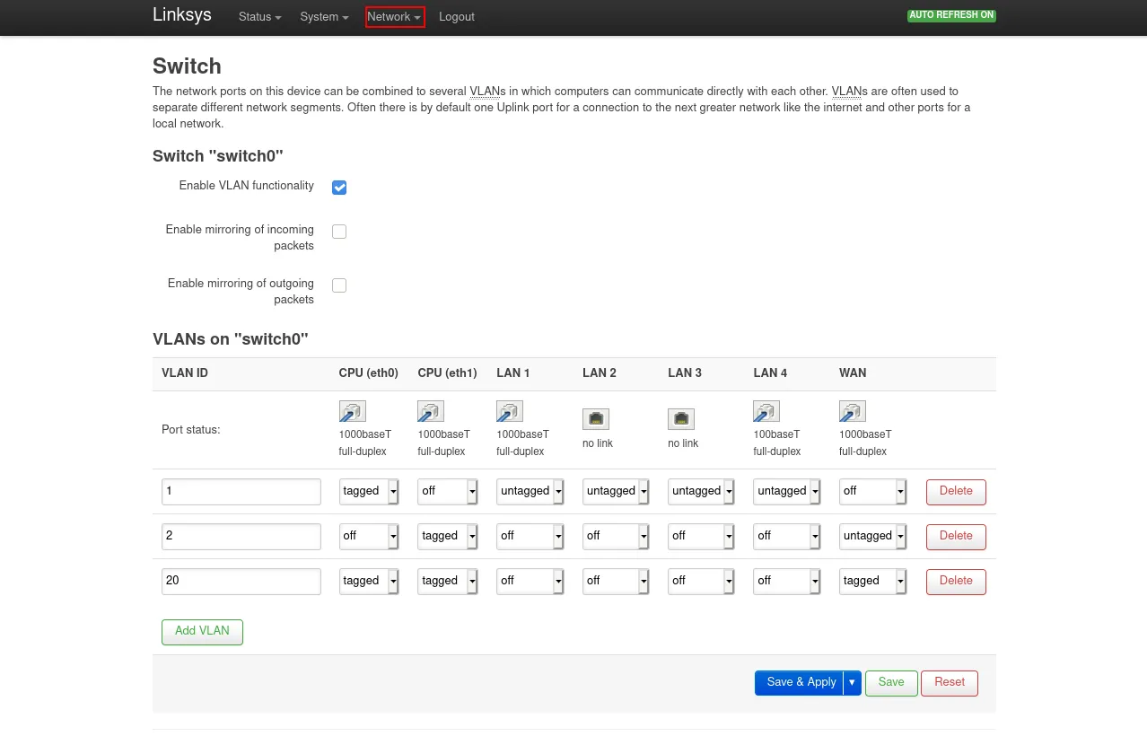Click the WAN port link icon
This screenshot has height=745, width=1147.
tap(853, 411)
